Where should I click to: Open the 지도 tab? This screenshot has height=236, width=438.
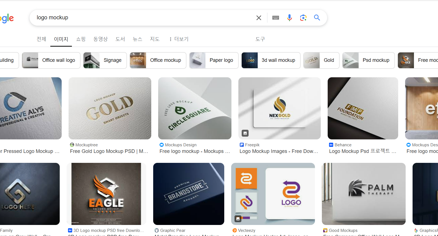click(x=155, y=39)
